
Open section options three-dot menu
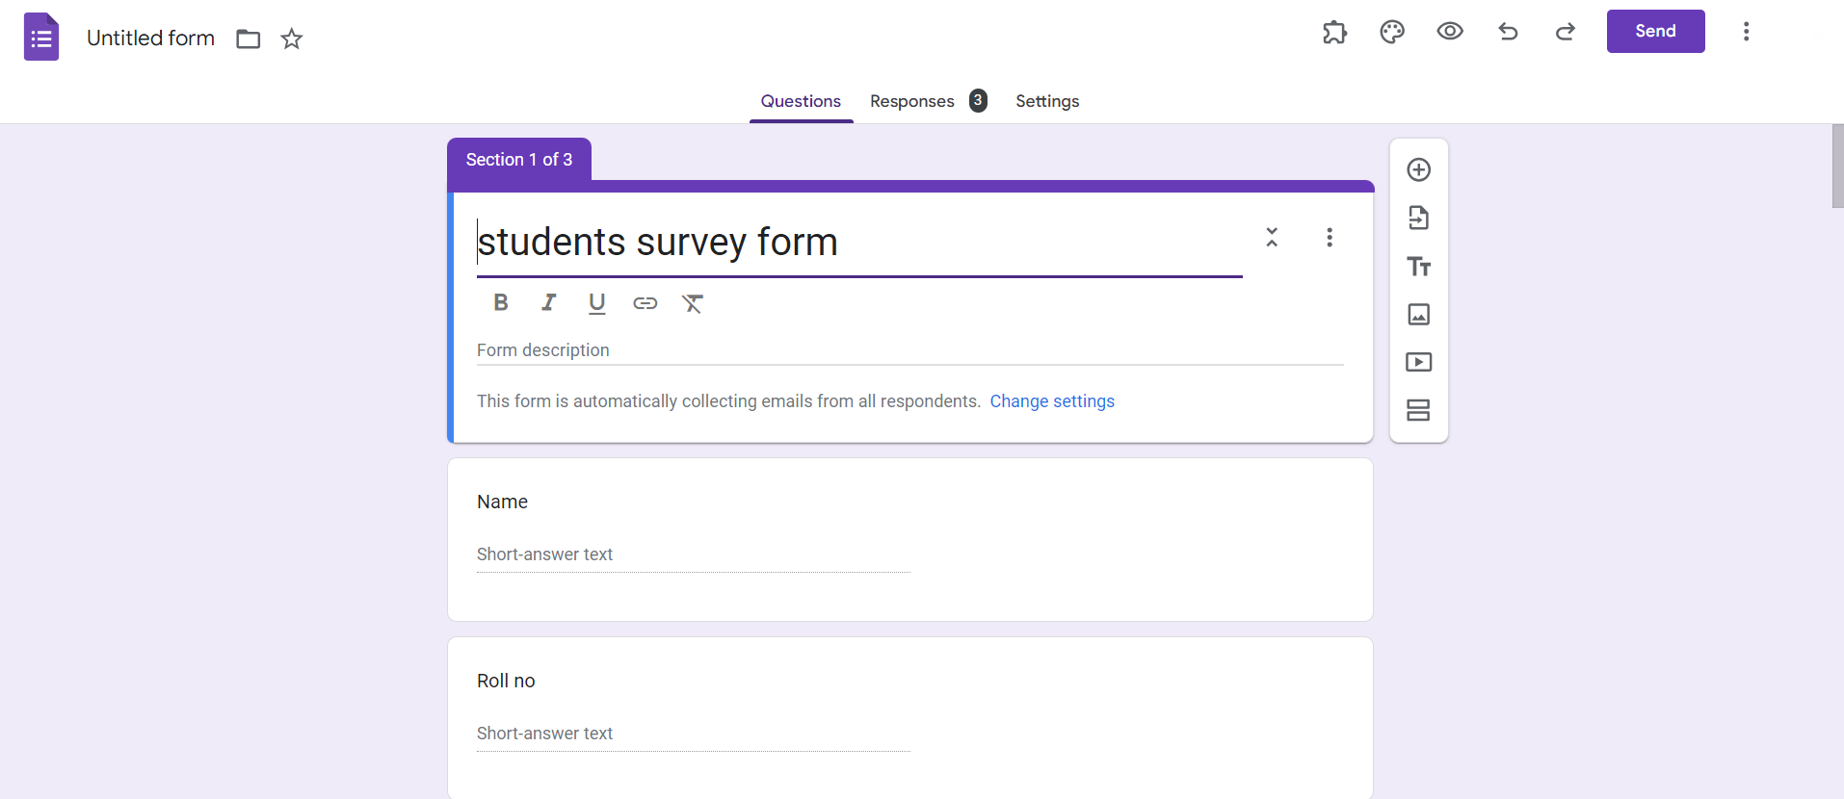(x=1330, y=238)
